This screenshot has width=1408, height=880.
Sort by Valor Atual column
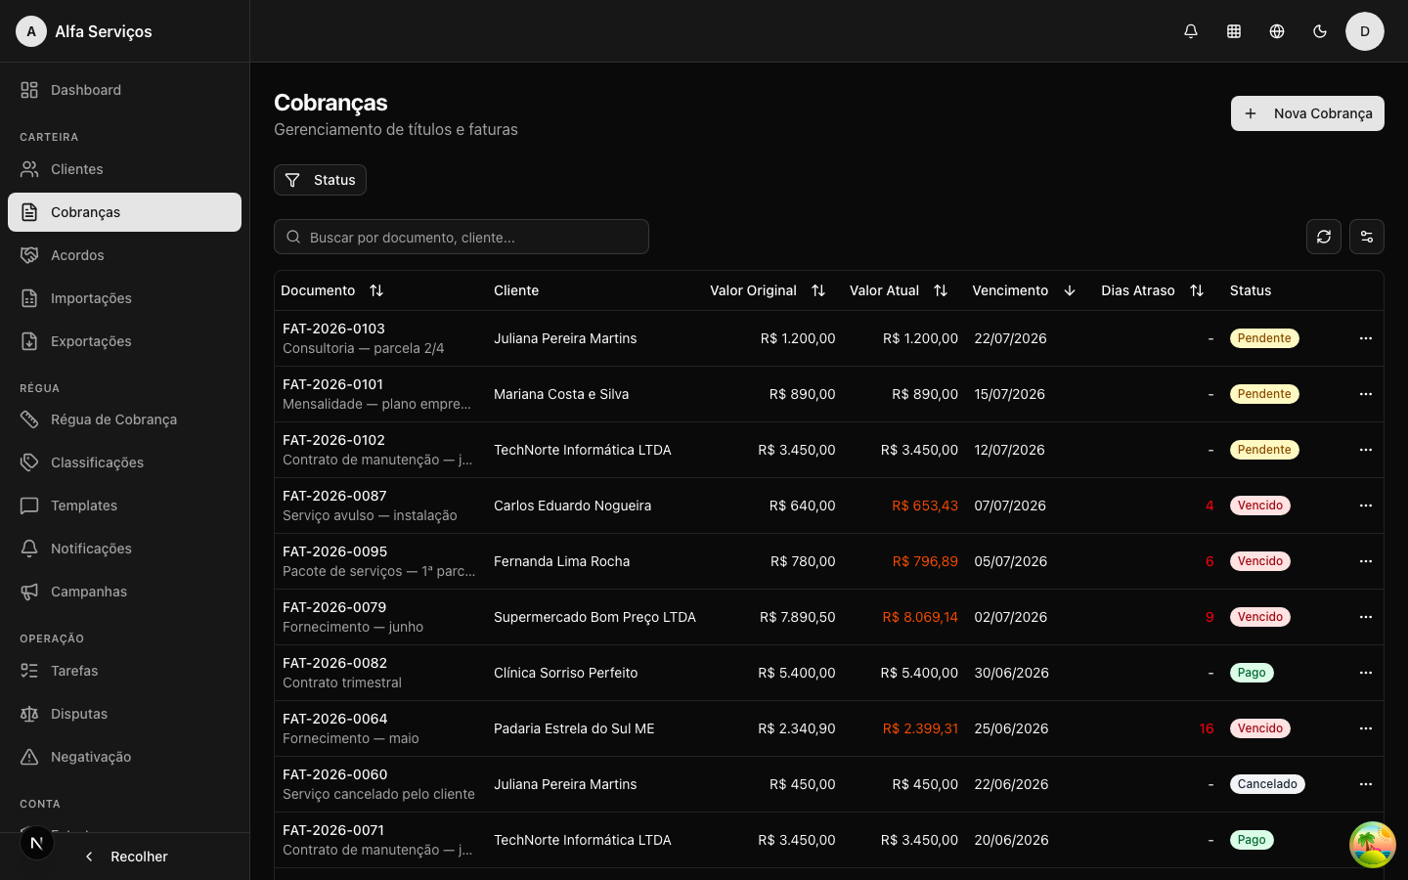(899, 290)
